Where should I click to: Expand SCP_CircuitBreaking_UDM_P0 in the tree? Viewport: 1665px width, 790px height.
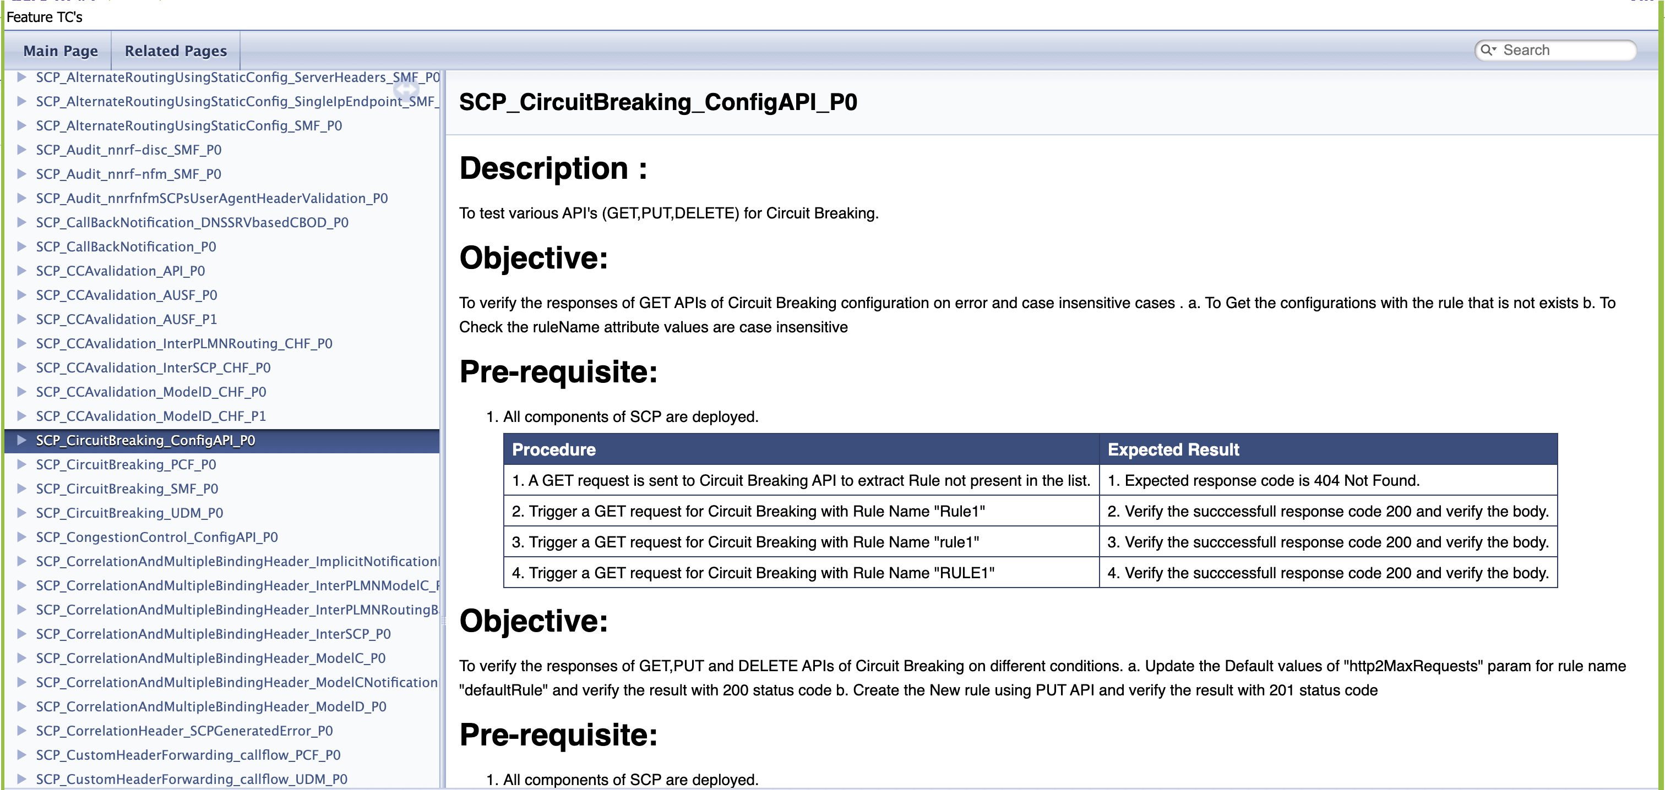coord(23,512)
